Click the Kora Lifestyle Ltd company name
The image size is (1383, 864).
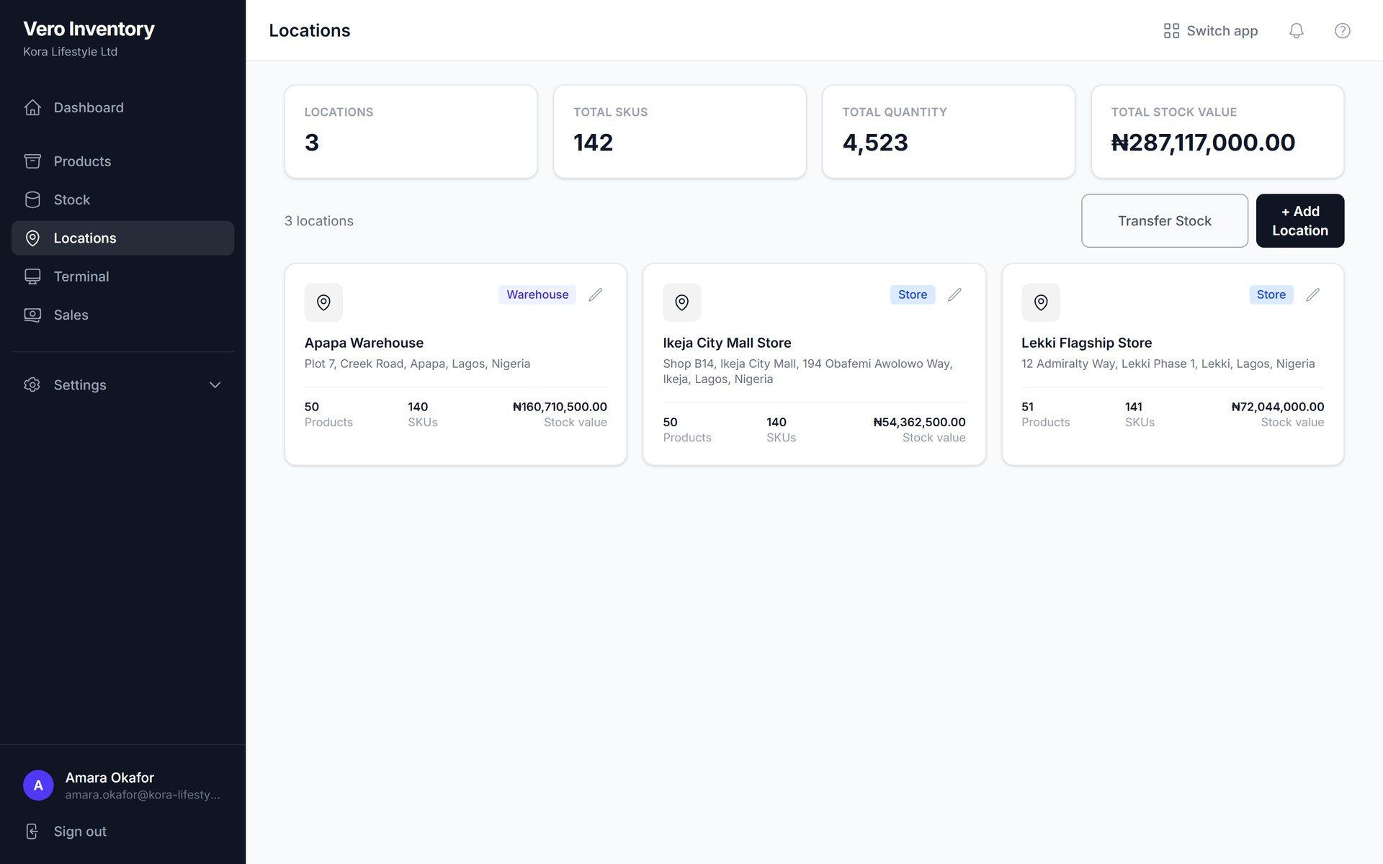(70, 52)
